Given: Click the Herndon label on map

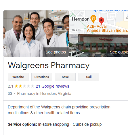Looking at the screenshot, I should pos(81,19).
